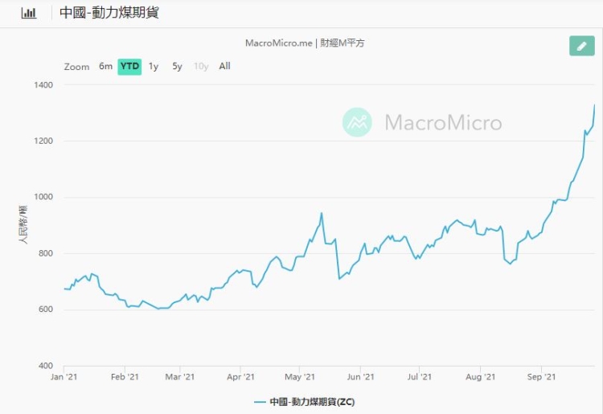Click the 1000 y-axis gridline label

click(43, 198)
